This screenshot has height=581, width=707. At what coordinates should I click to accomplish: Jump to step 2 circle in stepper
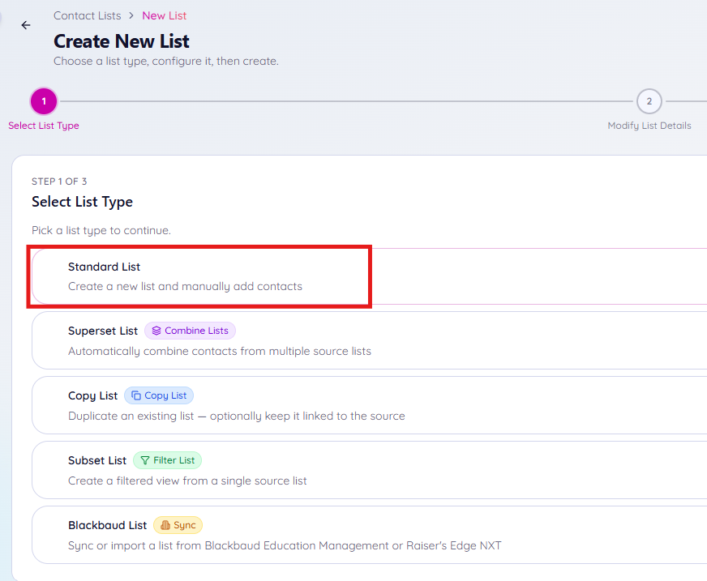point(649,101)
